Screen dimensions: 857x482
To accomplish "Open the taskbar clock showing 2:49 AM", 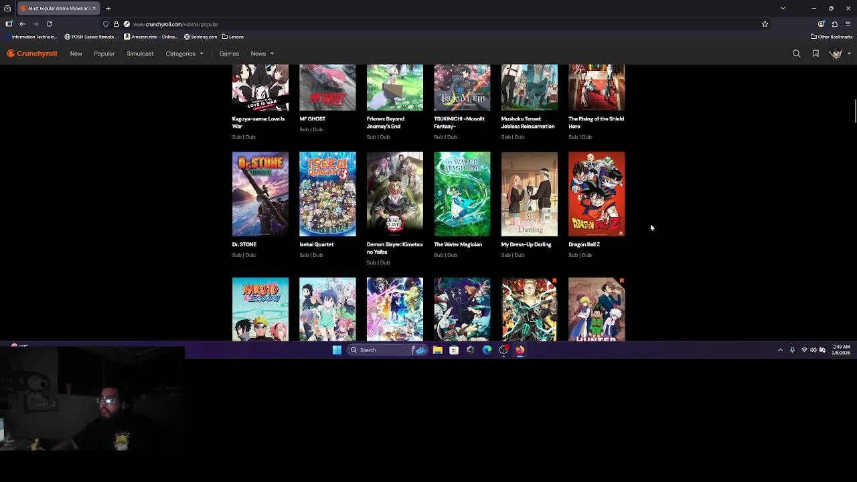I will (841, 350).
